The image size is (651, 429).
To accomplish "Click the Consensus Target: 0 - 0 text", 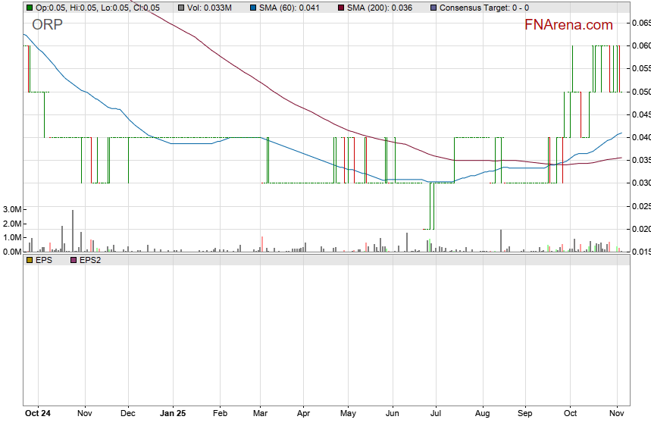I will 484,8.
